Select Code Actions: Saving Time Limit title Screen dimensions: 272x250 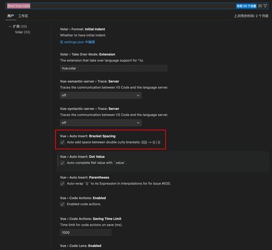coord(91,219)
